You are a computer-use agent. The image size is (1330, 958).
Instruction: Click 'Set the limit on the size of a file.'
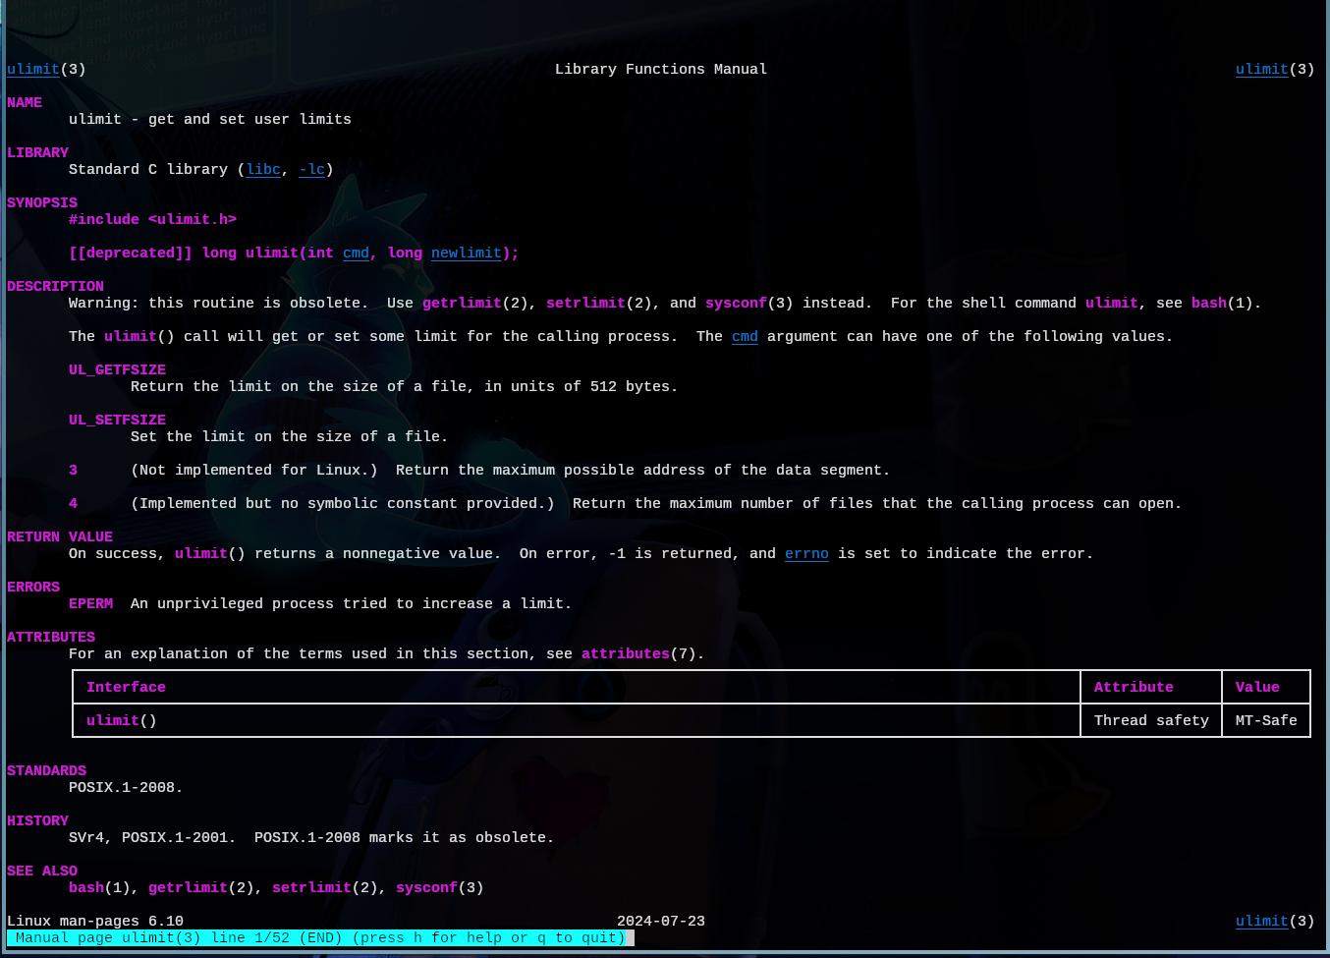coord(290,437)
